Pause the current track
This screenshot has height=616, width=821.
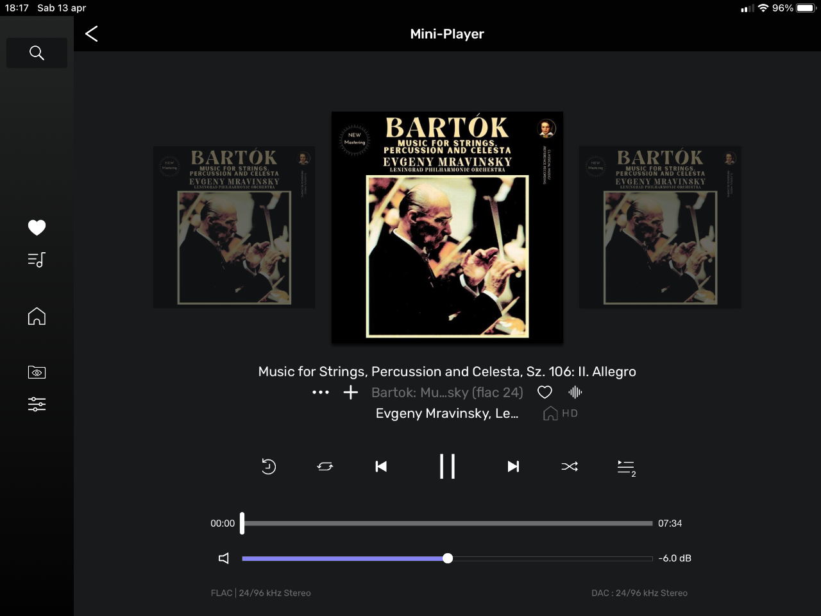447,466
